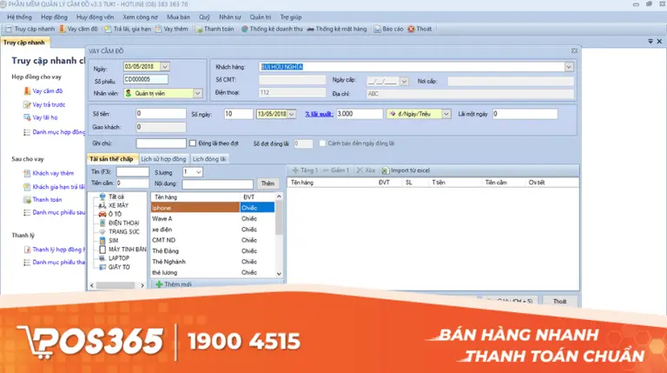The height and width of the screenshot is (373, 667).
Task: Toggle Cảnh báo đến ngày đóng lãi checkbox
Action: pyautogui.click(x=322, y=143)
